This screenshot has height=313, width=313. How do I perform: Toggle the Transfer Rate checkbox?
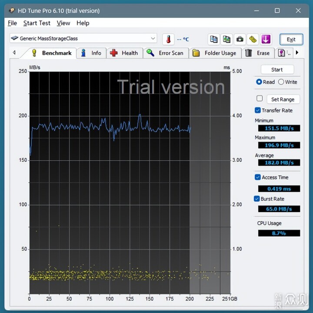pos(258,110)
